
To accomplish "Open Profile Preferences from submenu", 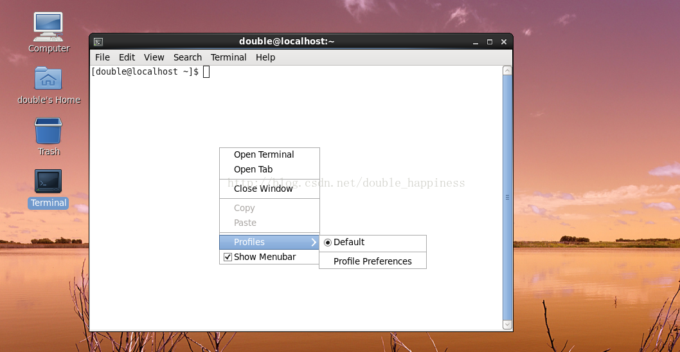I will click(373, 261).
